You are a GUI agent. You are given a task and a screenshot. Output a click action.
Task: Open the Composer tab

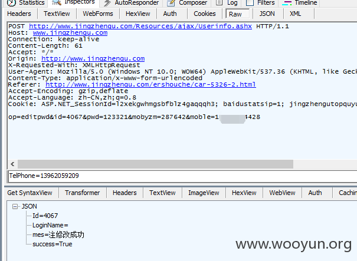[186, 3]
